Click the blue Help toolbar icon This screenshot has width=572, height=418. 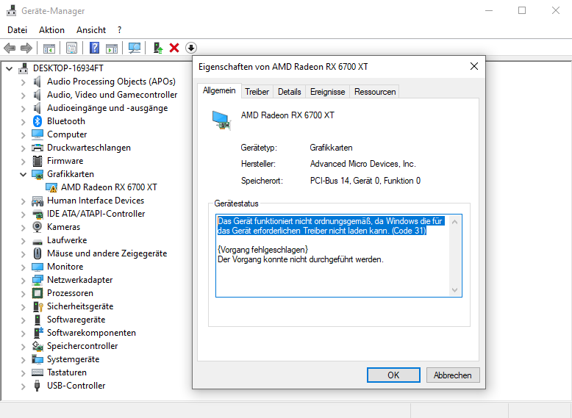click(94, 48)
